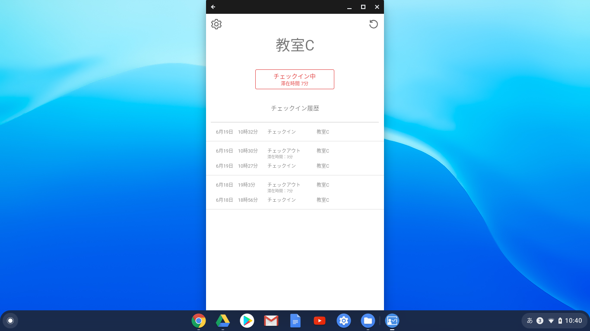The height and width of the screenshot is (331, 590).
Task: Go back with the title bar arrow
Action: click(x=213, y=7)
